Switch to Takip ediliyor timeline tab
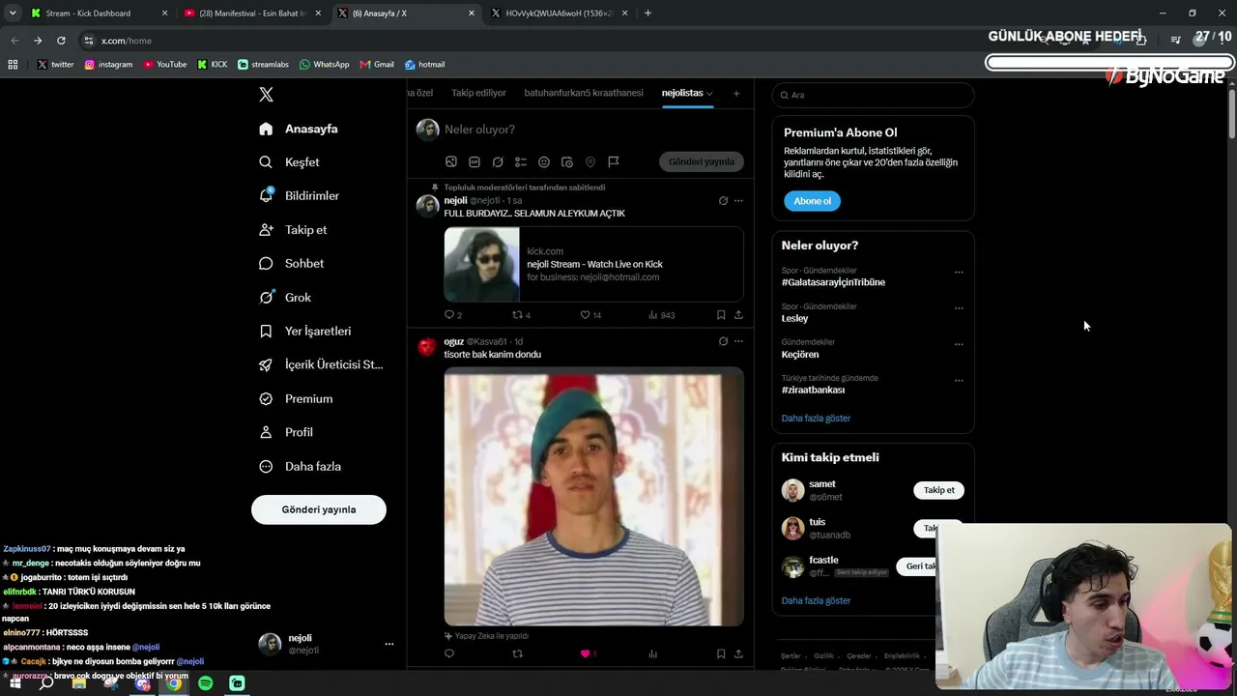This screenshot has width=1237, height=696. point(478,93)
